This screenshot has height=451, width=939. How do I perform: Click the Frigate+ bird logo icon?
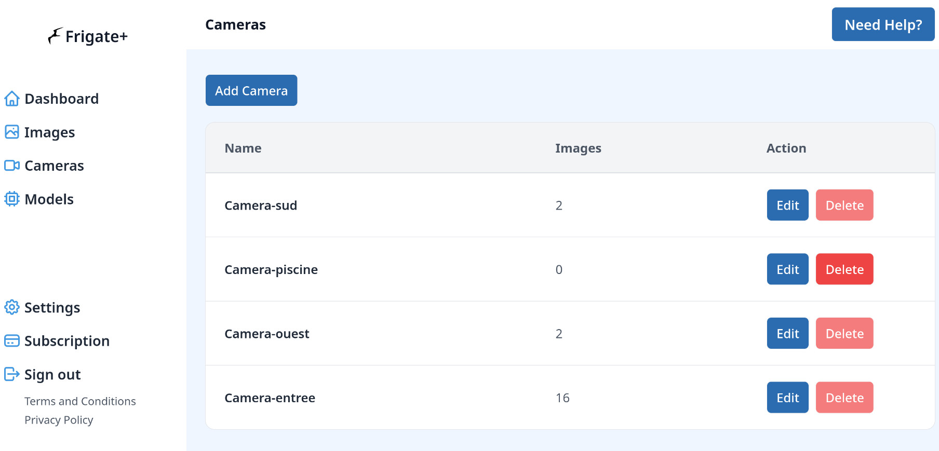(x=55, y=36)
